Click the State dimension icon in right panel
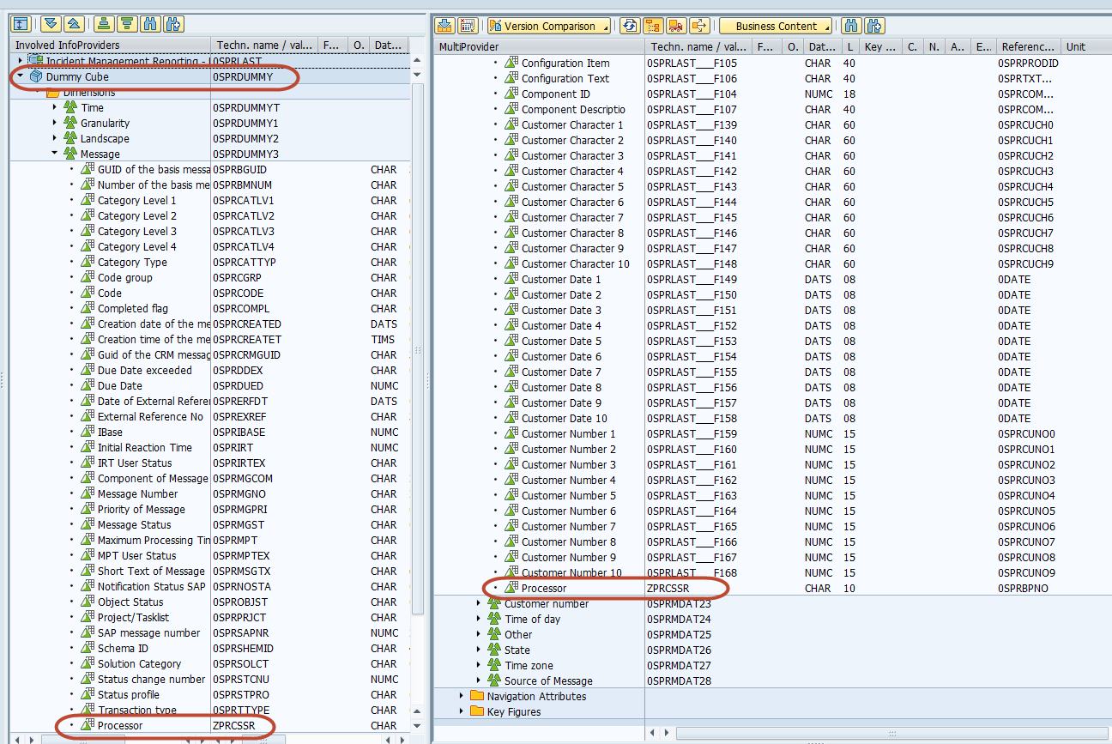The width and height of the screenshot is (1112, 744). (x=494, y=650)
